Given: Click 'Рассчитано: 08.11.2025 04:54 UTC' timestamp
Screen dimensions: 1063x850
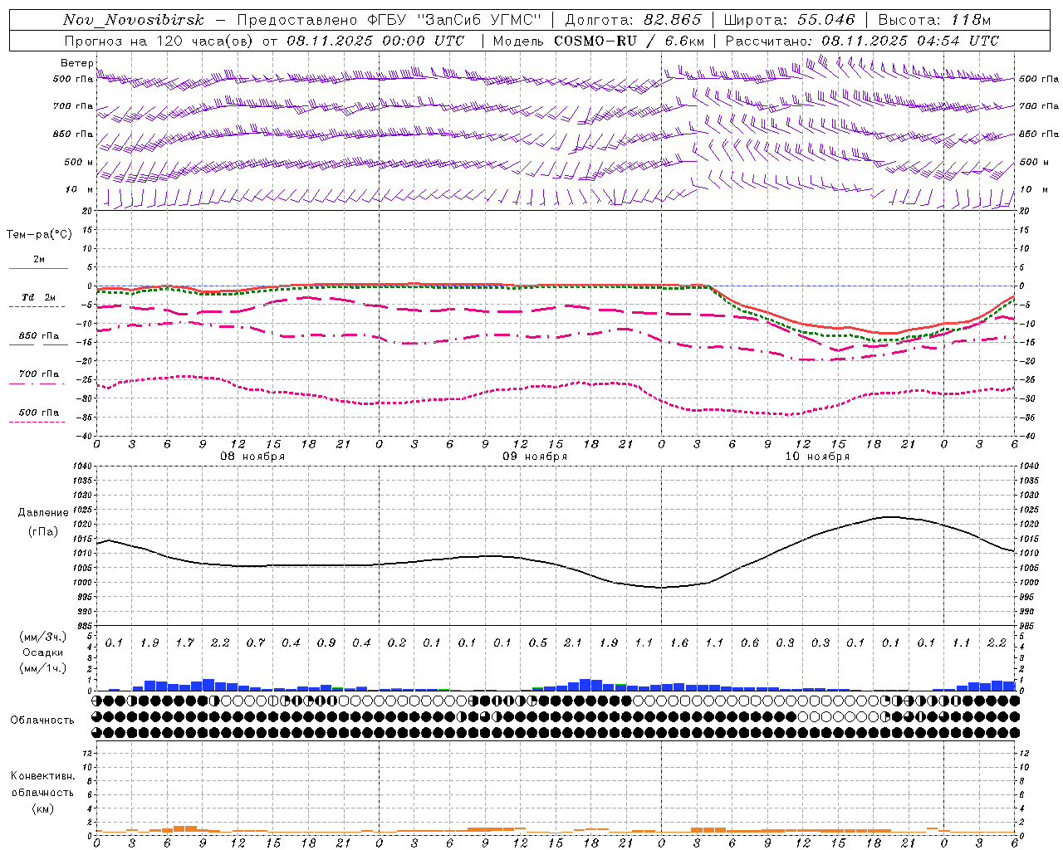Looking at the screenshot, I should tap(862, 41).
